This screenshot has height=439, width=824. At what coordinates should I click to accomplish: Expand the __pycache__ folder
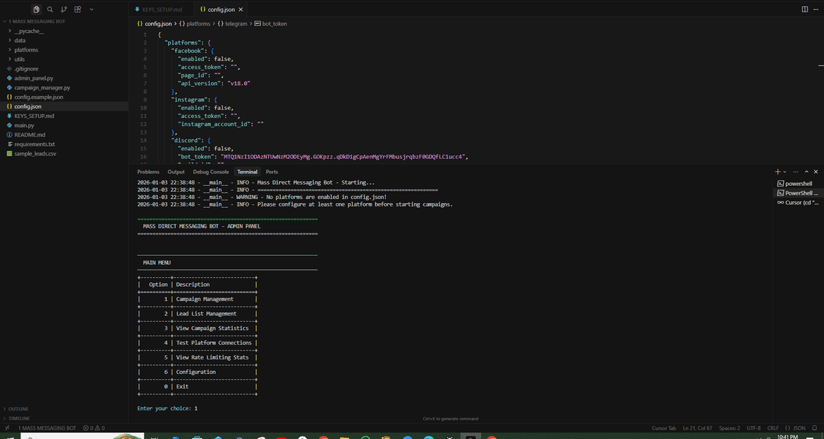[x=28, y=31]
